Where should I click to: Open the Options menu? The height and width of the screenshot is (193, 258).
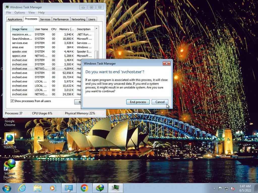click(x=20, y=13)
